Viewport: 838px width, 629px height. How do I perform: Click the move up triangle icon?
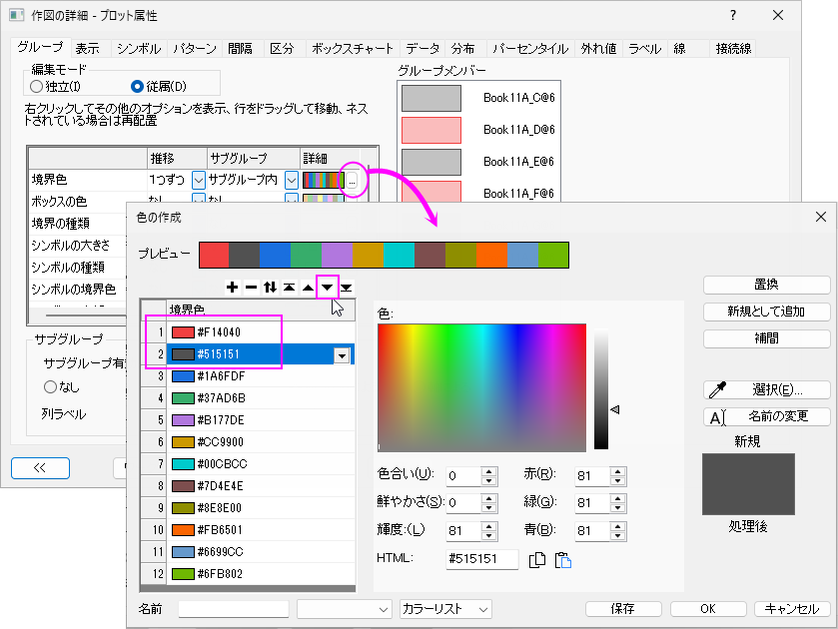coord(308,288)
